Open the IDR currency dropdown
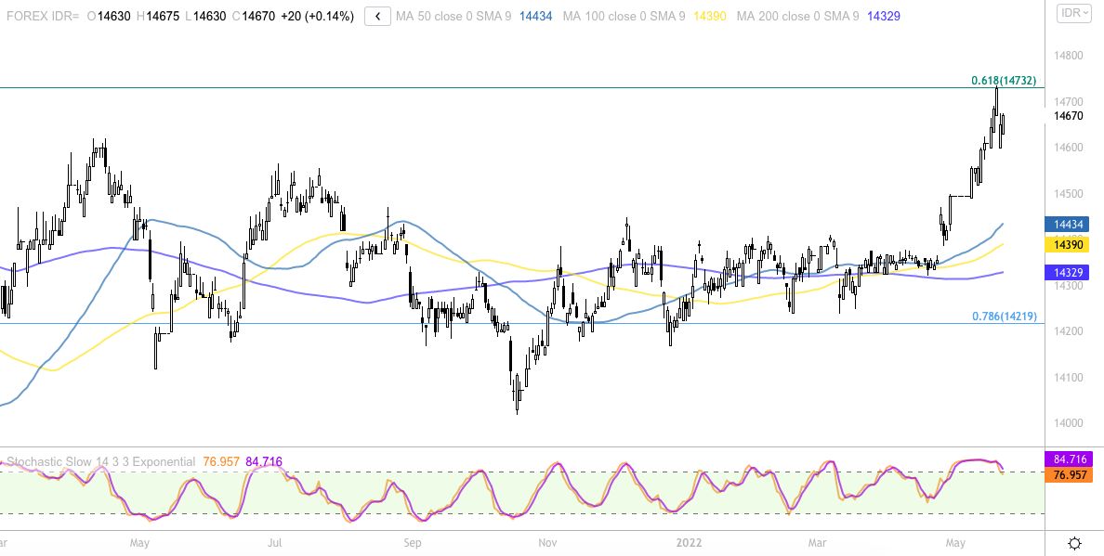The image size is (1104, 556). [1074, 13]
